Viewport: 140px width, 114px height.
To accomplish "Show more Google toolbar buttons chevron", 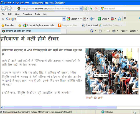I will [125, 18].
